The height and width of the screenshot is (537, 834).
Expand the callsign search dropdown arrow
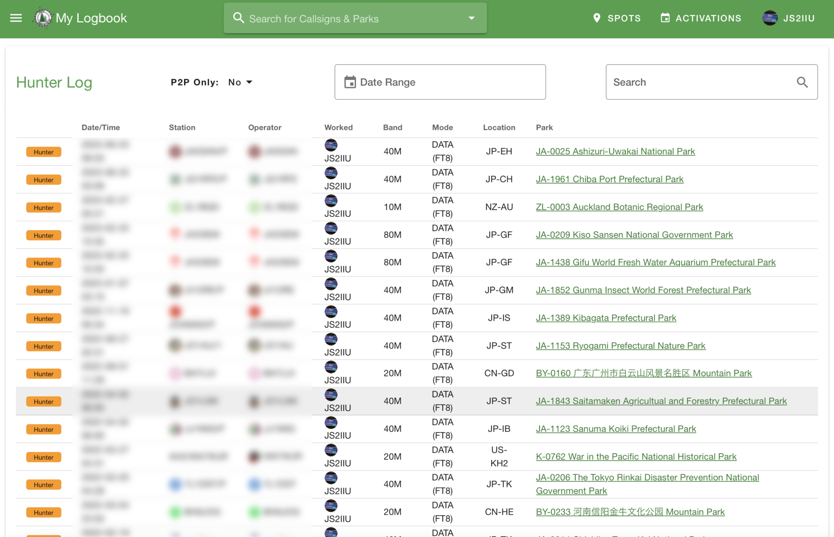472,18
